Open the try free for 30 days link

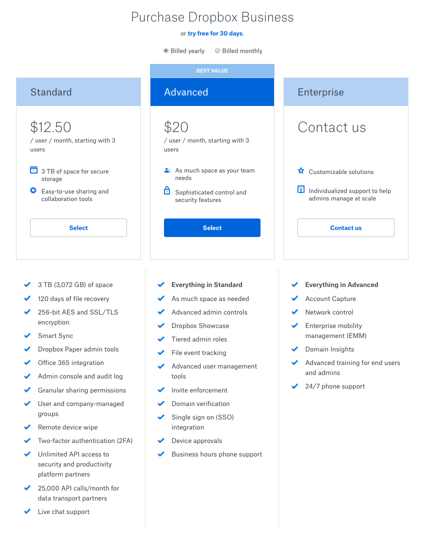215,33
